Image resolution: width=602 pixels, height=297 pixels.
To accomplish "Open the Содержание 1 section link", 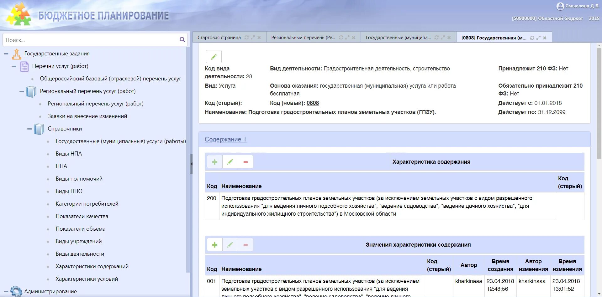I will pyautogui.click(x=225, y=139).
